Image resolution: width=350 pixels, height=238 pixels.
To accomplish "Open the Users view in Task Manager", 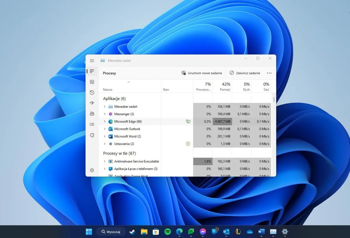I will pos(92,114).
